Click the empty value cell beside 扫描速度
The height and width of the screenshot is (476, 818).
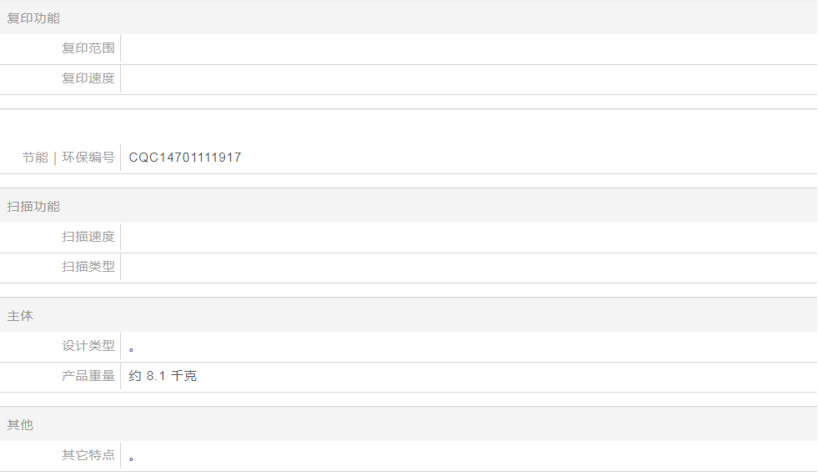coord(467,237)
